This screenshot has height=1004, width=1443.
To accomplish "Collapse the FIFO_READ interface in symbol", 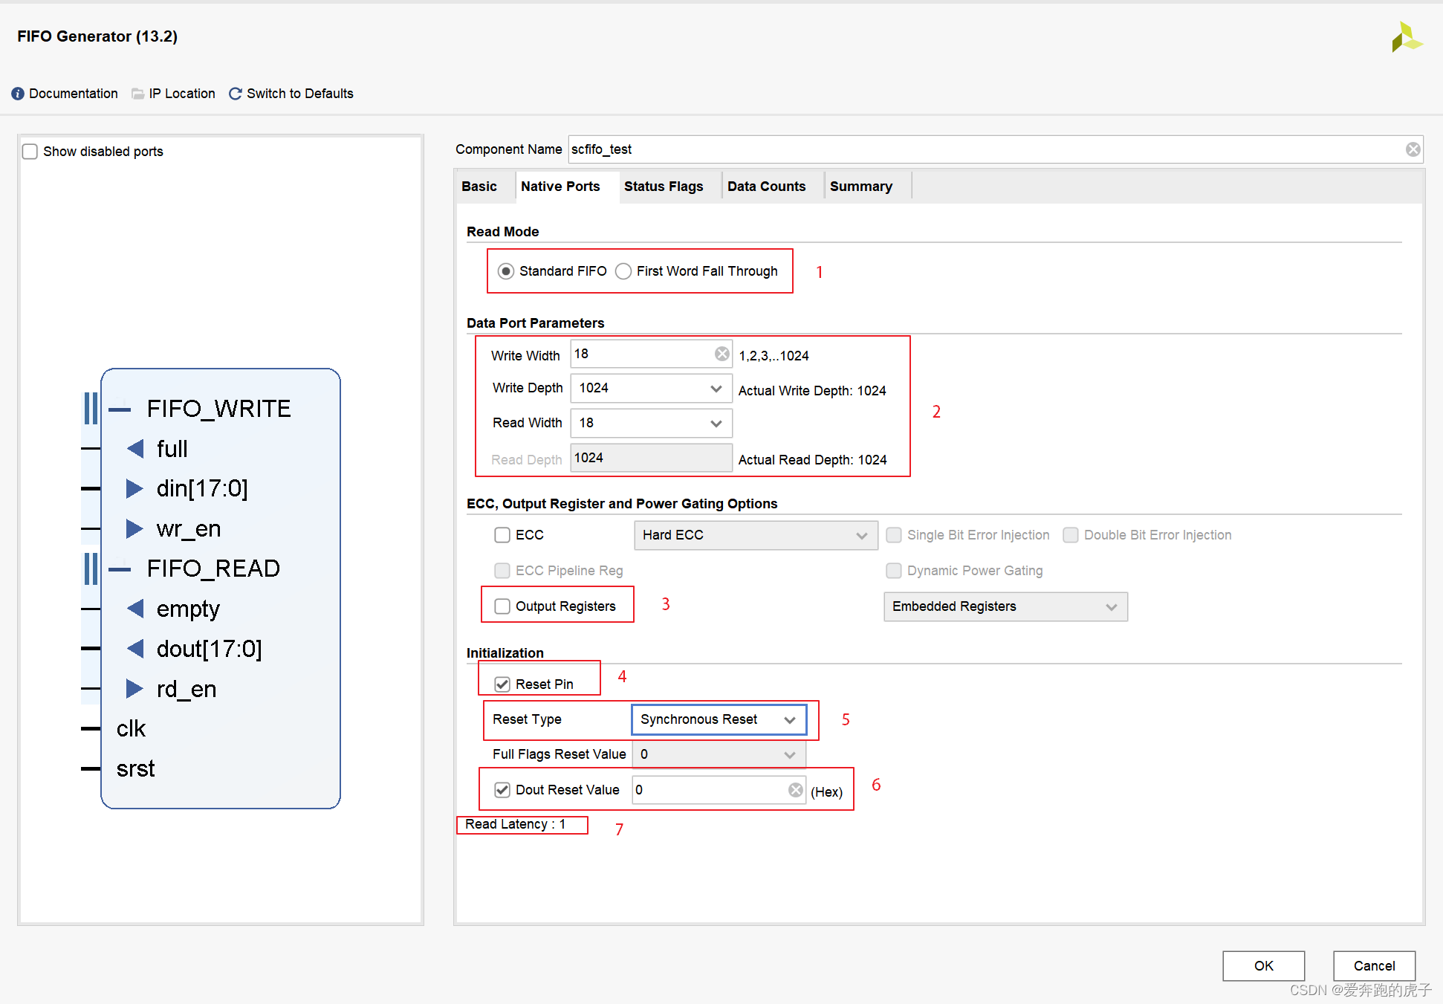I will click(120, 569).
